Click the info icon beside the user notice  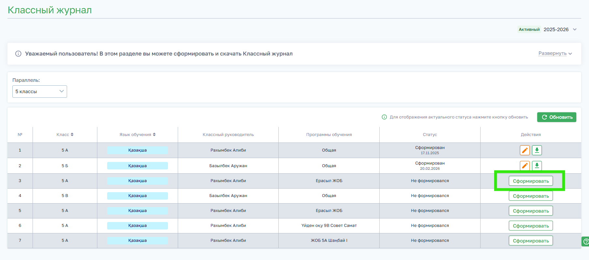(x=18, y=54)
